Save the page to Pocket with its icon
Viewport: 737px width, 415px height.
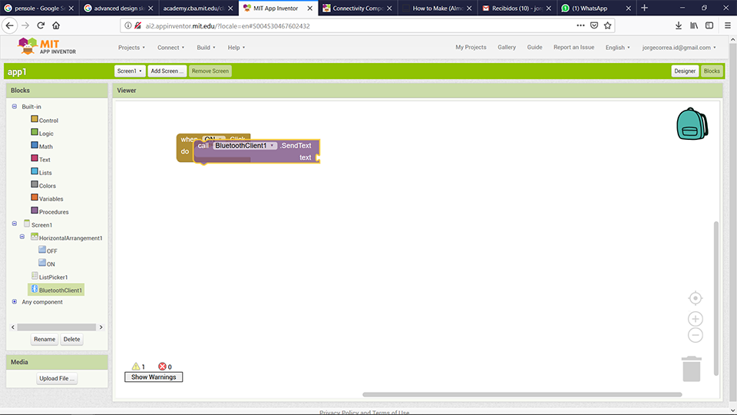(594, 25)
